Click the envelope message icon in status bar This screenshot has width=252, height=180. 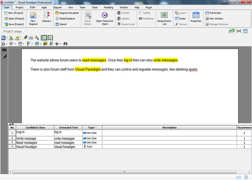[x=238, y=177]
